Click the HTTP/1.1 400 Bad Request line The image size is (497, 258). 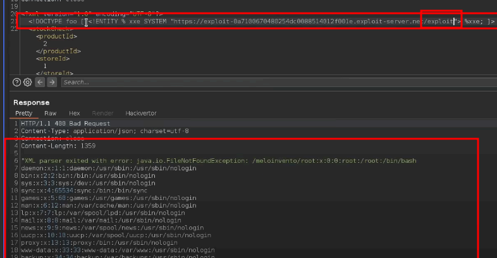click(x=66, y=124)
